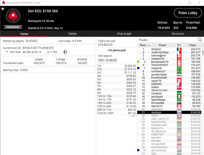This screenshot has height=155, width=204.
Task: Select player seeme@me
Action: pos(169,55)
